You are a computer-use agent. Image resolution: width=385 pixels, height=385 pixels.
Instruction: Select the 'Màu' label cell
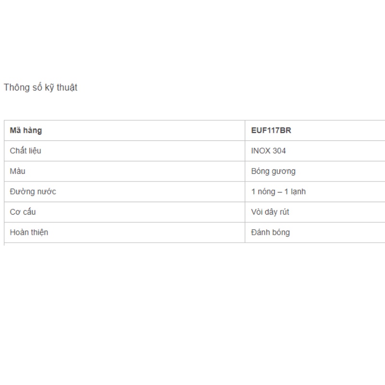18,171
